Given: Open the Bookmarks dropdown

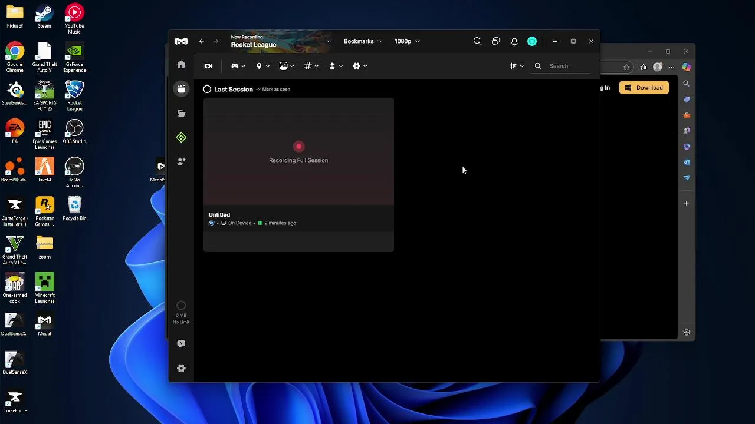Looking at the screenshot, I should tap(363, 41).
